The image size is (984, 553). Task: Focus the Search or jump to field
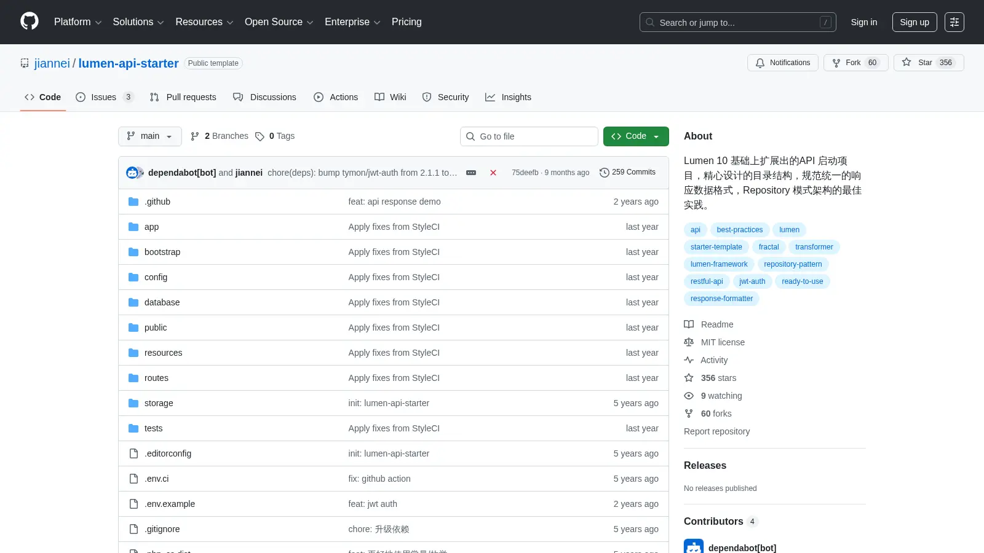point(738,22)
